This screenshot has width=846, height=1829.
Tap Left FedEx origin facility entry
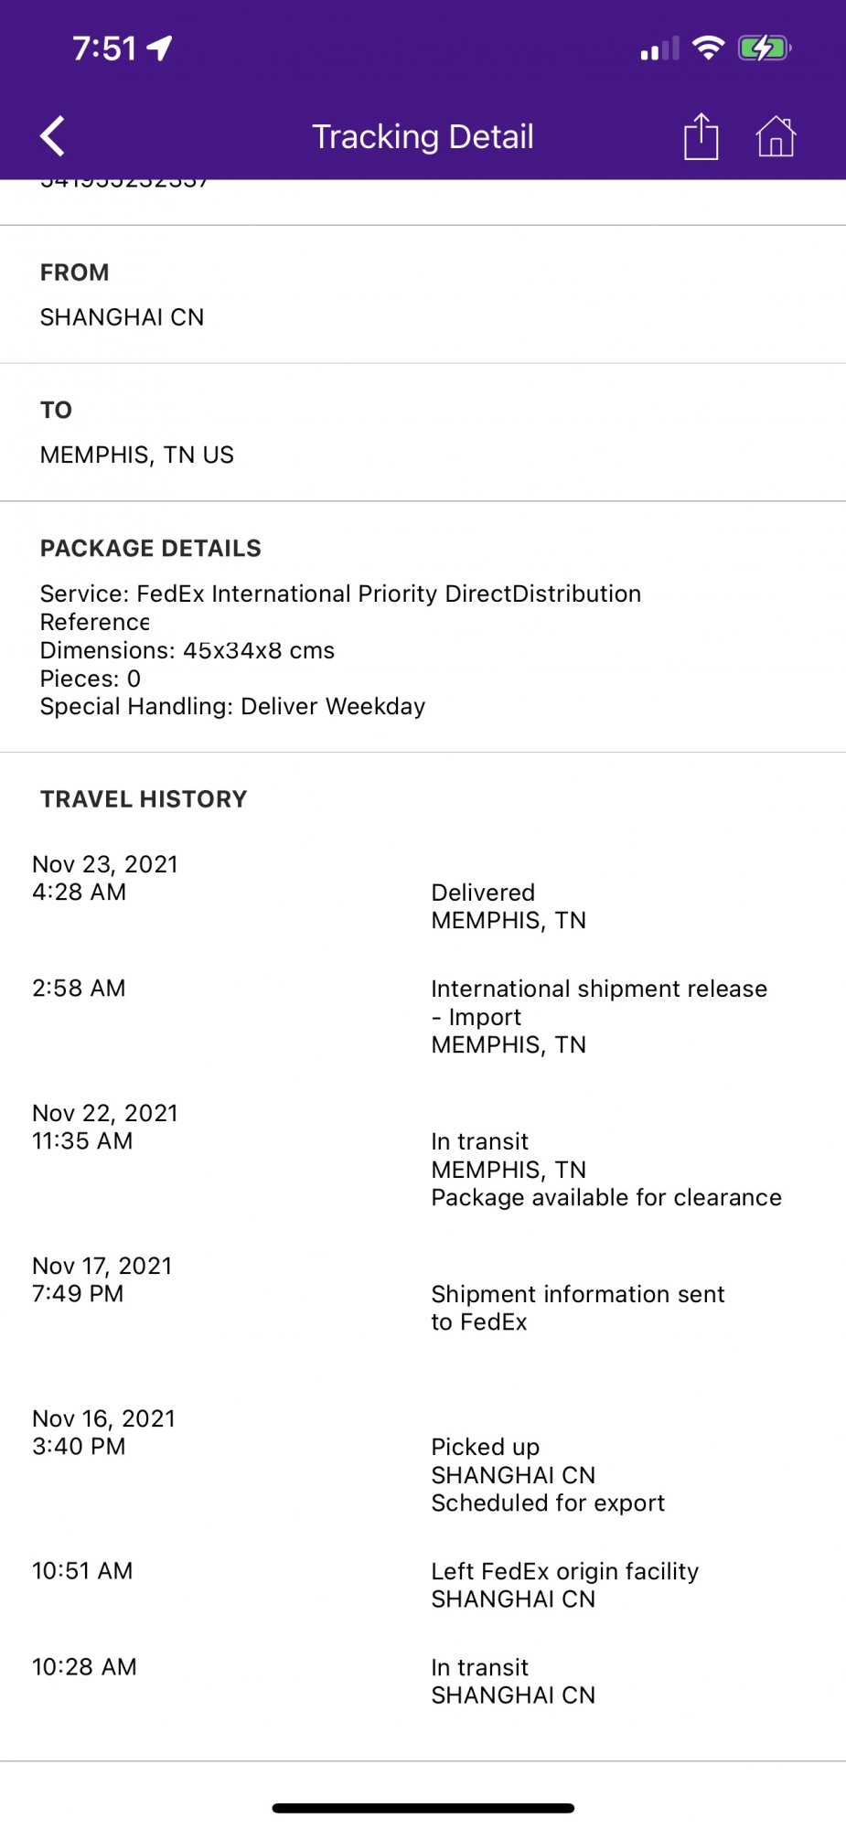coord(564,1571)
